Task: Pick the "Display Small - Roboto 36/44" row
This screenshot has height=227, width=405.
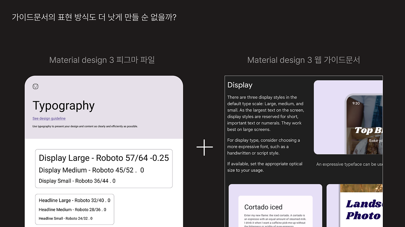Action: 77,181
